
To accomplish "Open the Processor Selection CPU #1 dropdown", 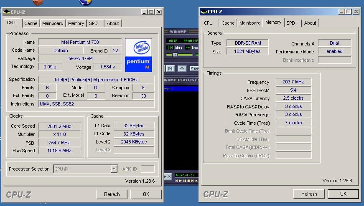I will (85, 169).
